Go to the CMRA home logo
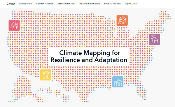This screenshot has height=107, width=175. (11, 4)
